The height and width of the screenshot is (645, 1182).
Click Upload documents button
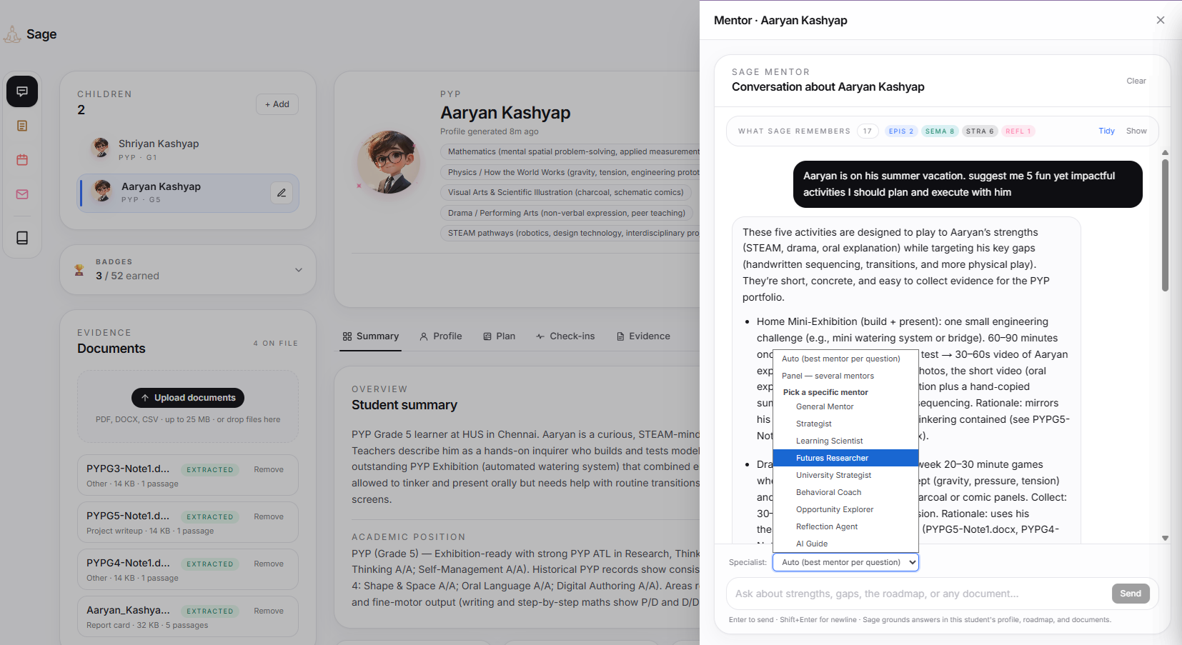[x=188, y=398]
